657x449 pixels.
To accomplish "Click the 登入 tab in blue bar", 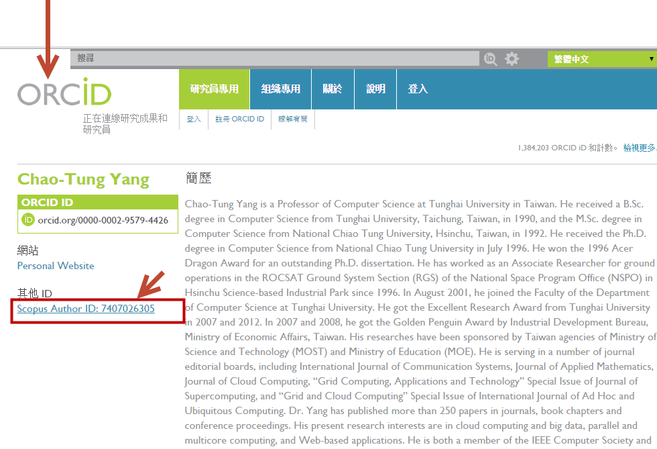I will [418, 89].
